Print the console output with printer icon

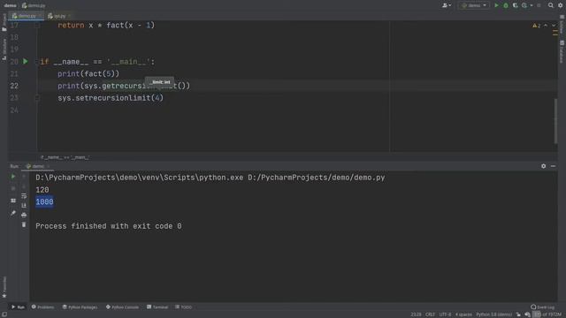click(x=24, y=216)
